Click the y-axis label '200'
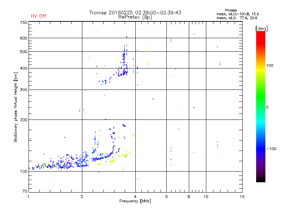Screen dimensions: 285x214 [24, 120]
